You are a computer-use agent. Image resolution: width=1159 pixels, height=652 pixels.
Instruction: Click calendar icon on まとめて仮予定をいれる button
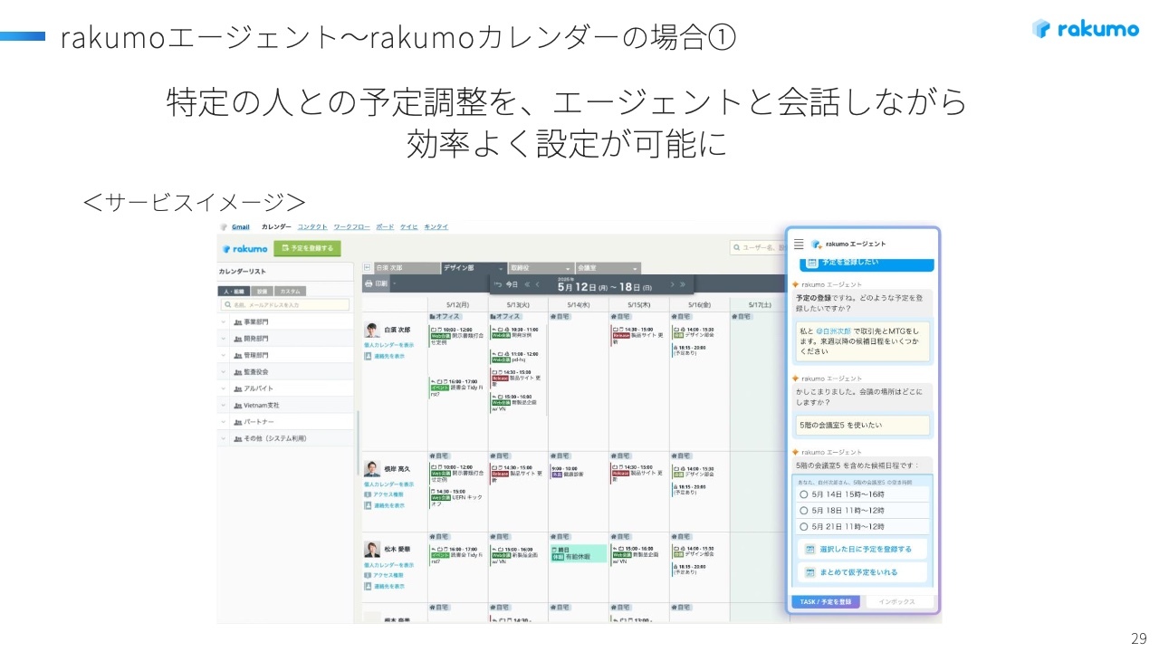click(x=810, y=572)
